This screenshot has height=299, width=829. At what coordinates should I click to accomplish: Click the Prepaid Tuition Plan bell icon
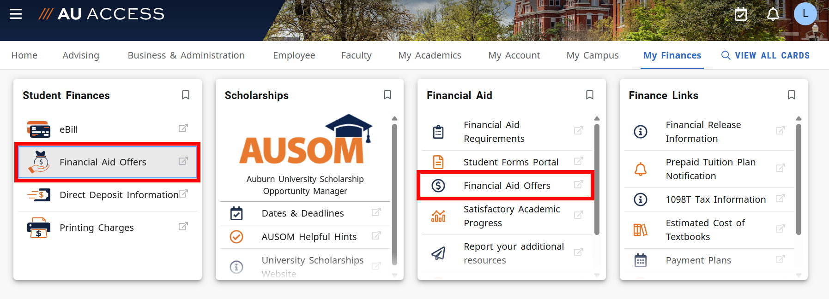(641, 169)
